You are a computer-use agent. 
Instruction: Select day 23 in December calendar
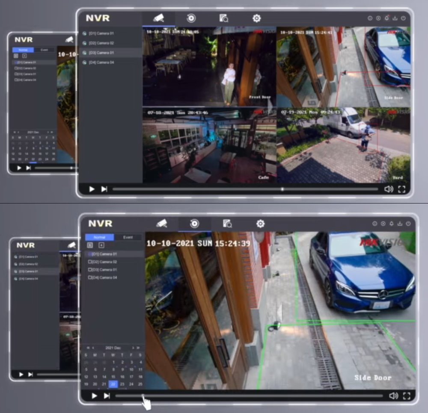point(122,384)
